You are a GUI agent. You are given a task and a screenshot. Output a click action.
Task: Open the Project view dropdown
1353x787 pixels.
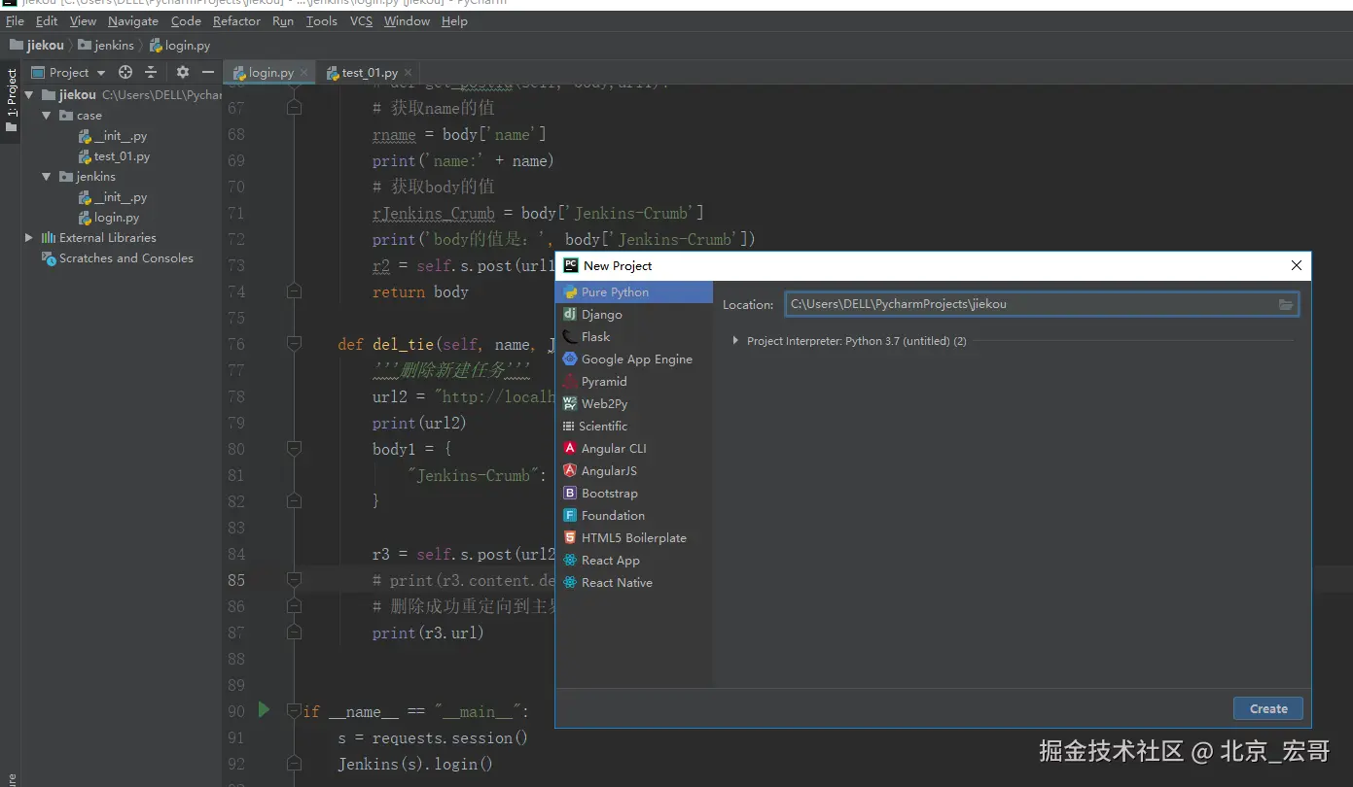click(x=68, y=72)
